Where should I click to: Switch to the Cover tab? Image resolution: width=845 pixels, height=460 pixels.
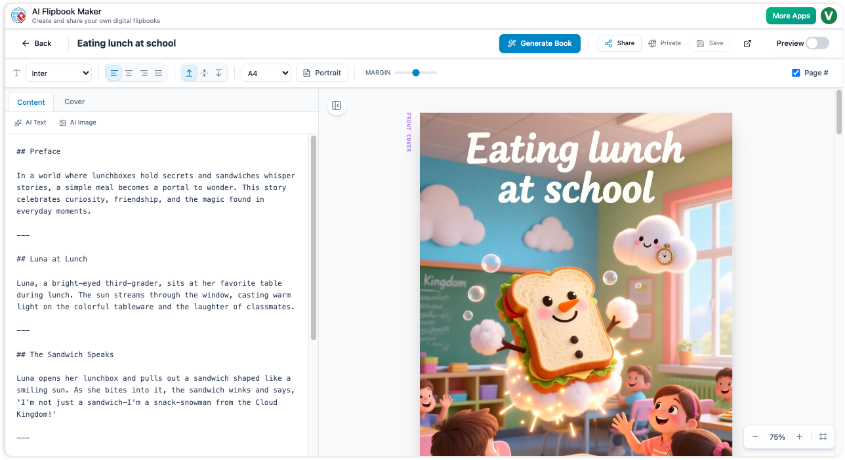point(74,102)
